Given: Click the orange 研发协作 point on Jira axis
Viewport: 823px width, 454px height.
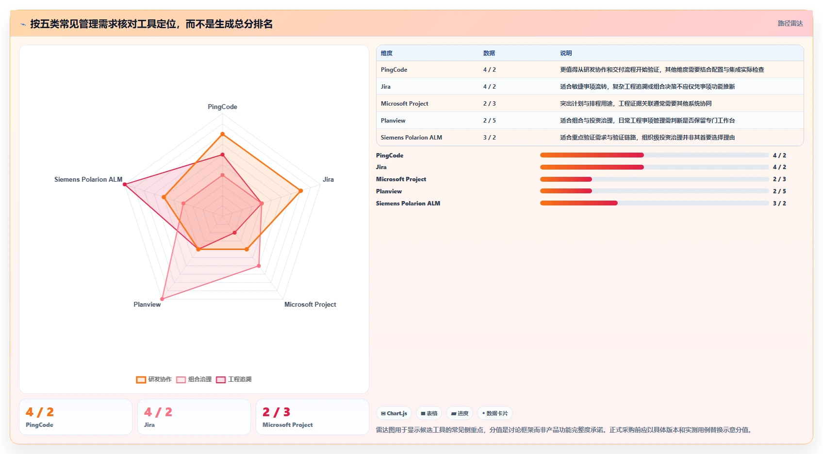Looking at the screenshot, I should pos(301,191).
